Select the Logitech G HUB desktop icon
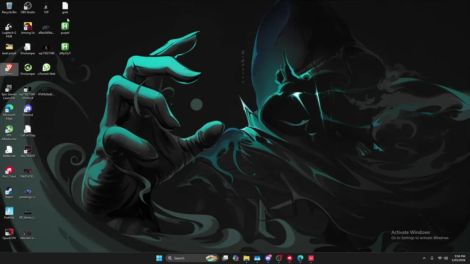Screen dimensions: 470x264 9,30
